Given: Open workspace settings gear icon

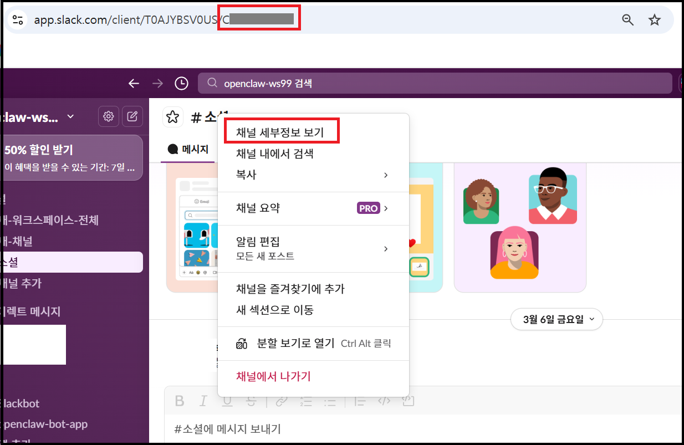Looking at the screenshot, I should pyautogui.click(x=109, y=116).
